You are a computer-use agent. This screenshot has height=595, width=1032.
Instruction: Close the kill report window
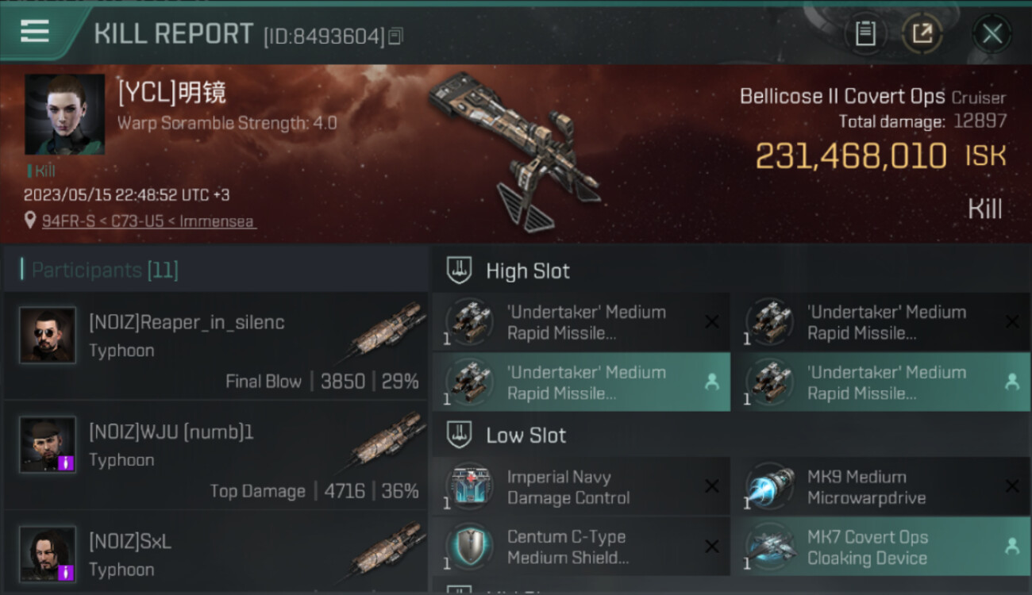pyautogui.click(x=992, y=33)
